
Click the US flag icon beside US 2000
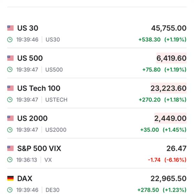(10, 118)
